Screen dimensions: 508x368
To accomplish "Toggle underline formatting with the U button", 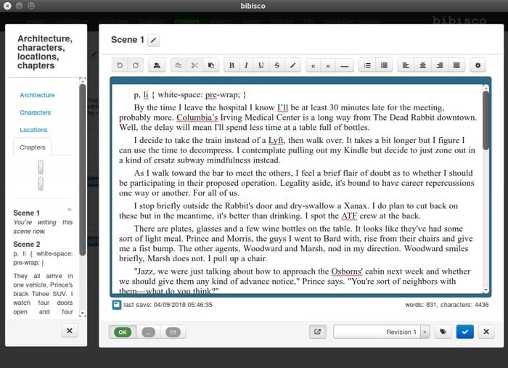I will tap(261, 65).
